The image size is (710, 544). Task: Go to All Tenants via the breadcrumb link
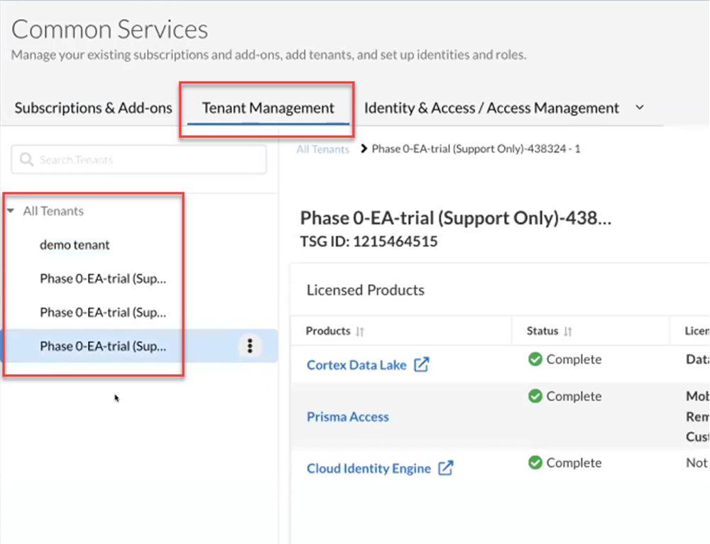tap(323, 149)
